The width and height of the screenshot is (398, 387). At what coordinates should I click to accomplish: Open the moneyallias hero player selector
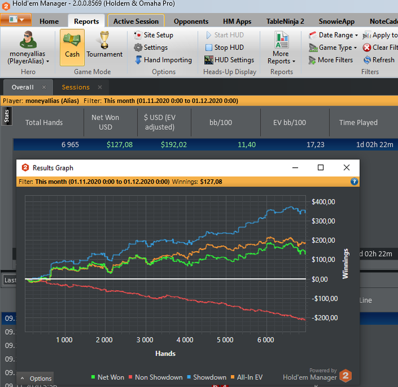click(28, 47)
